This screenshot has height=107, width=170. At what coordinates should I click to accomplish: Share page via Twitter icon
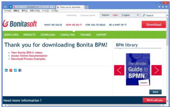pyautogui.click(x=15, y=70)
